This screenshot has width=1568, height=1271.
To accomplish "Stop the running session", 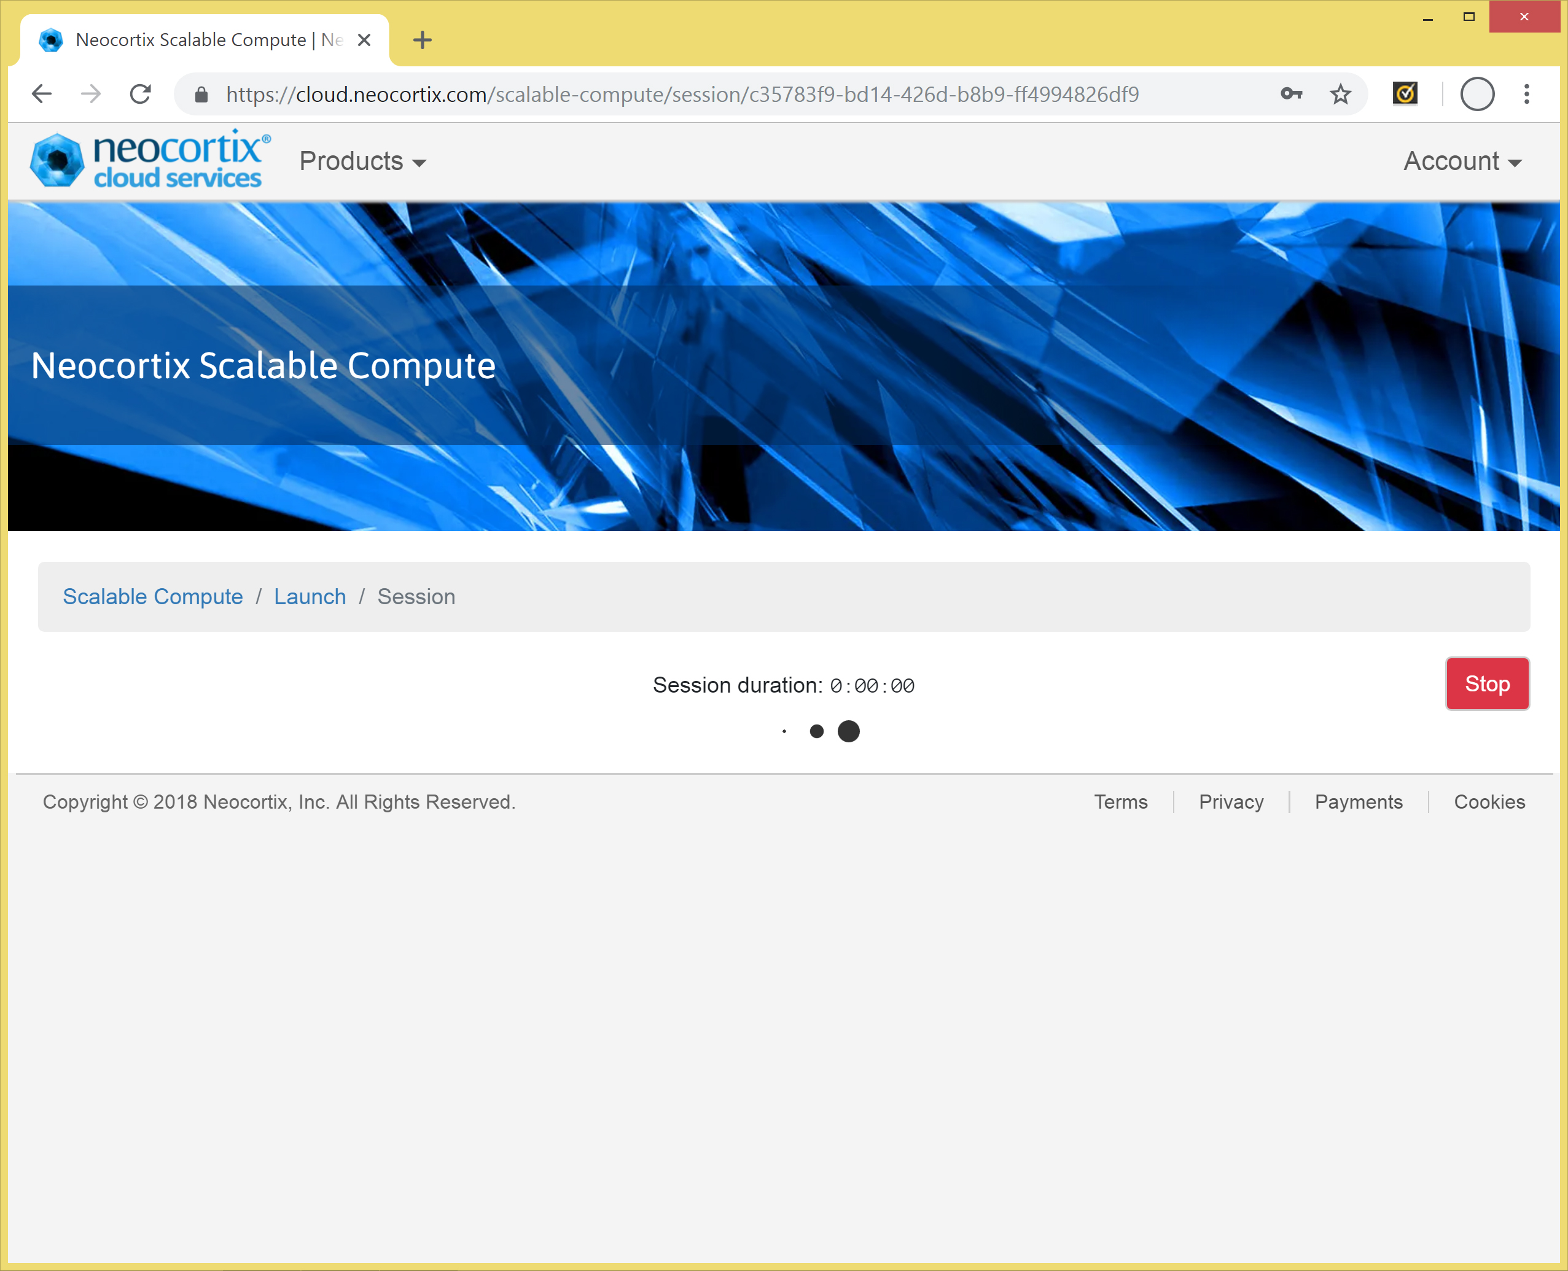I will click(x=1487, y=683).
